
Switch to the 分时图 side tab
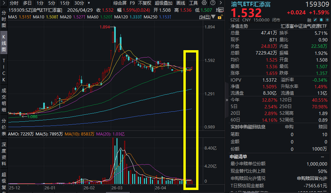pyautogui.click(x=4, y=19)
